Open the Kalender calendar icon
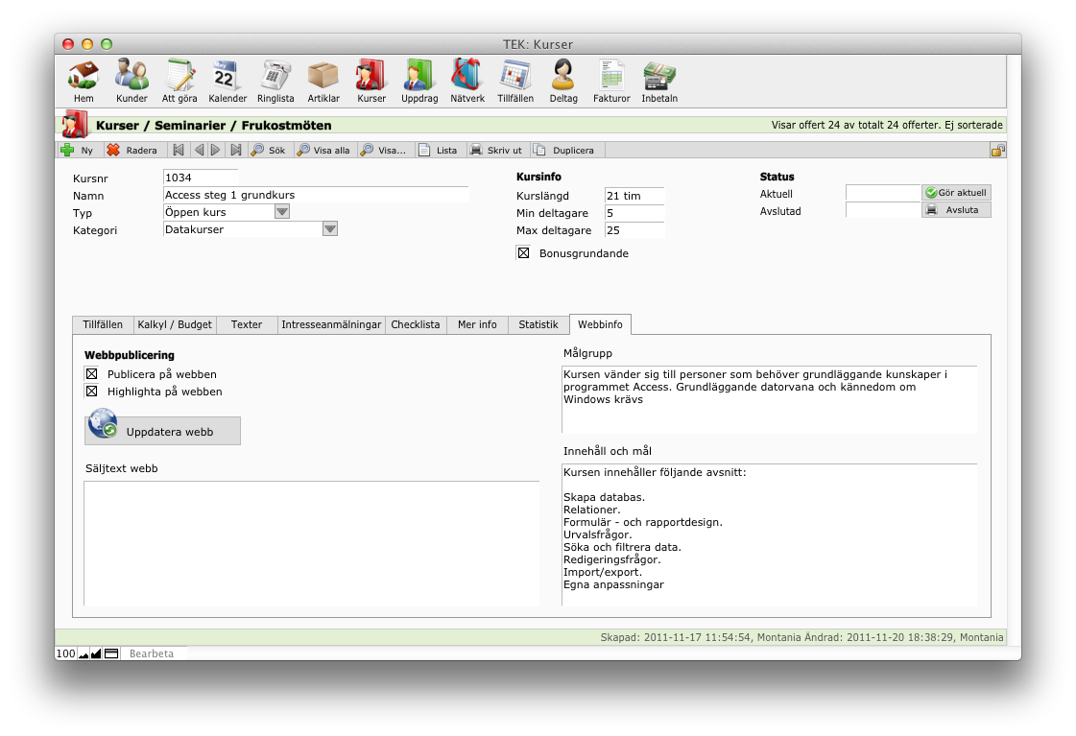 pyautogui.click(x=227, y=77)
